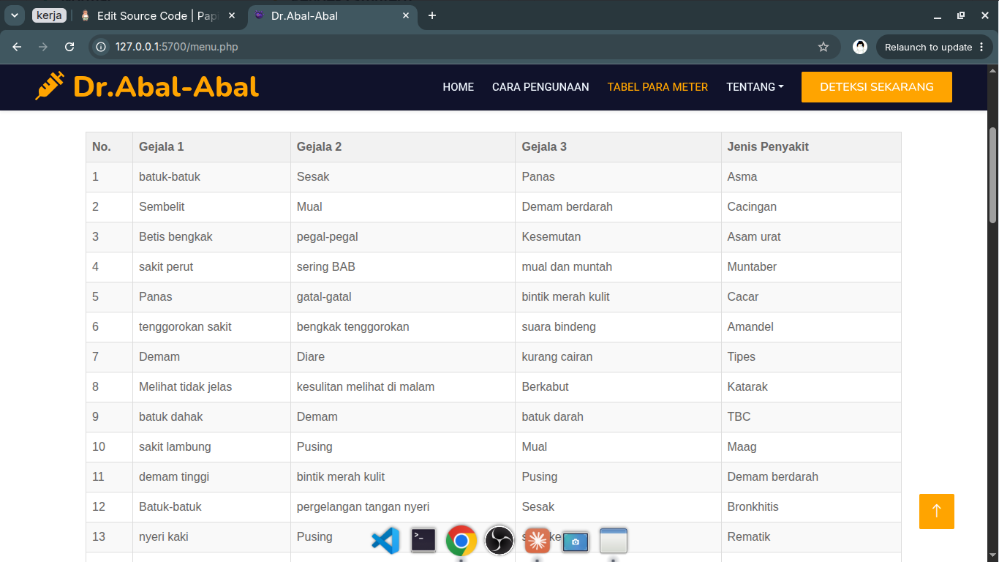Open the Chrome profile avatar
Image resolution: width=999 pixels, height=562 pixels.
click(860, 47)
